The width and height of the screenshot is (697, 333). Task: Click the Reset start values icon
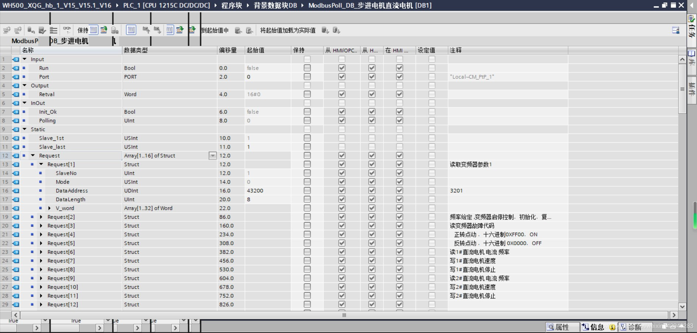tap(31, 30)
